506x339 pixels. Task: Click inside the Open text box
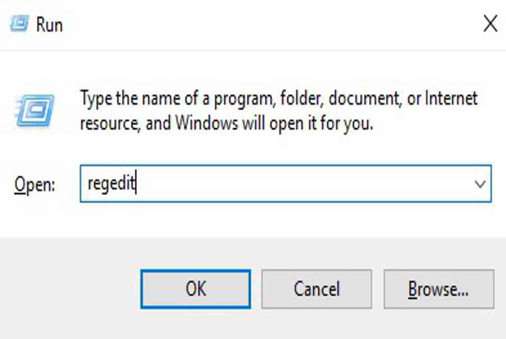point(286,183)
